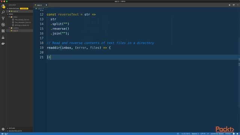Click the unsaved badge beside Open Editors
Screen dimensions: 240x135
(x=24, y=9)
